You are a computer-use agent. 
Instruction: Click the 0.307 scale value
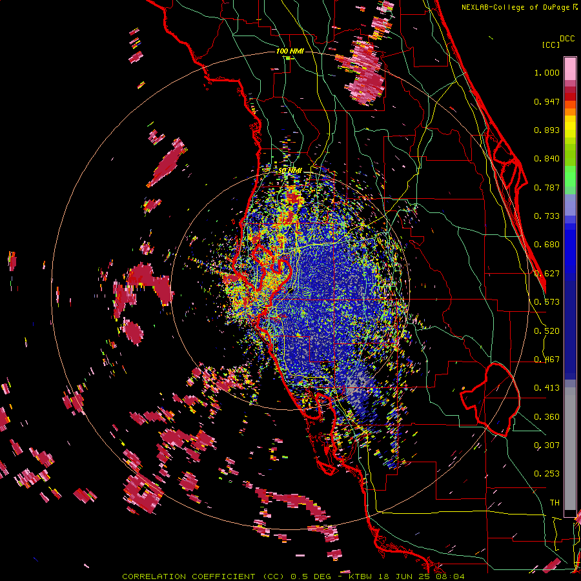(x=547, y=445)
